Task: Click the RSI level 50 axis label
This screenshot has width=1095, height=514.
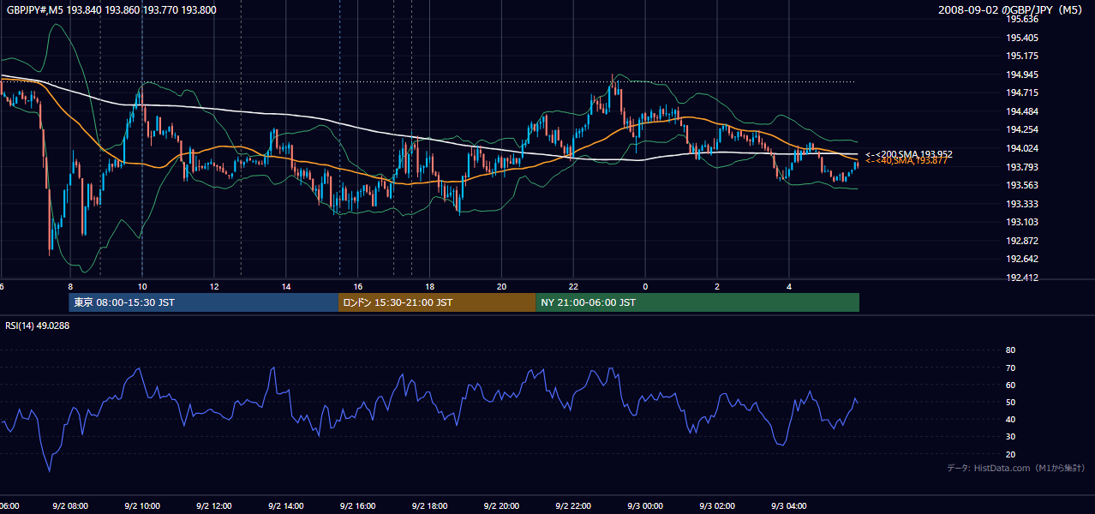Action: point(1010,402)
